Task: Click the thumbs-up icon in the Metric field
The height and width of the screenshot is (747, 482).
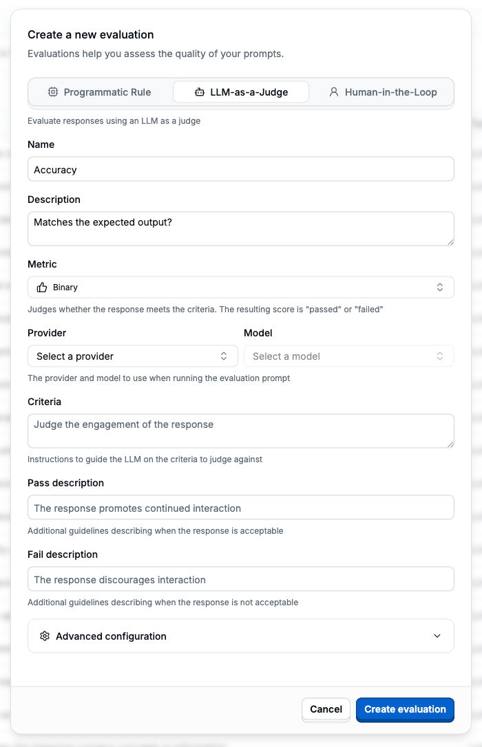Action: 40,287
